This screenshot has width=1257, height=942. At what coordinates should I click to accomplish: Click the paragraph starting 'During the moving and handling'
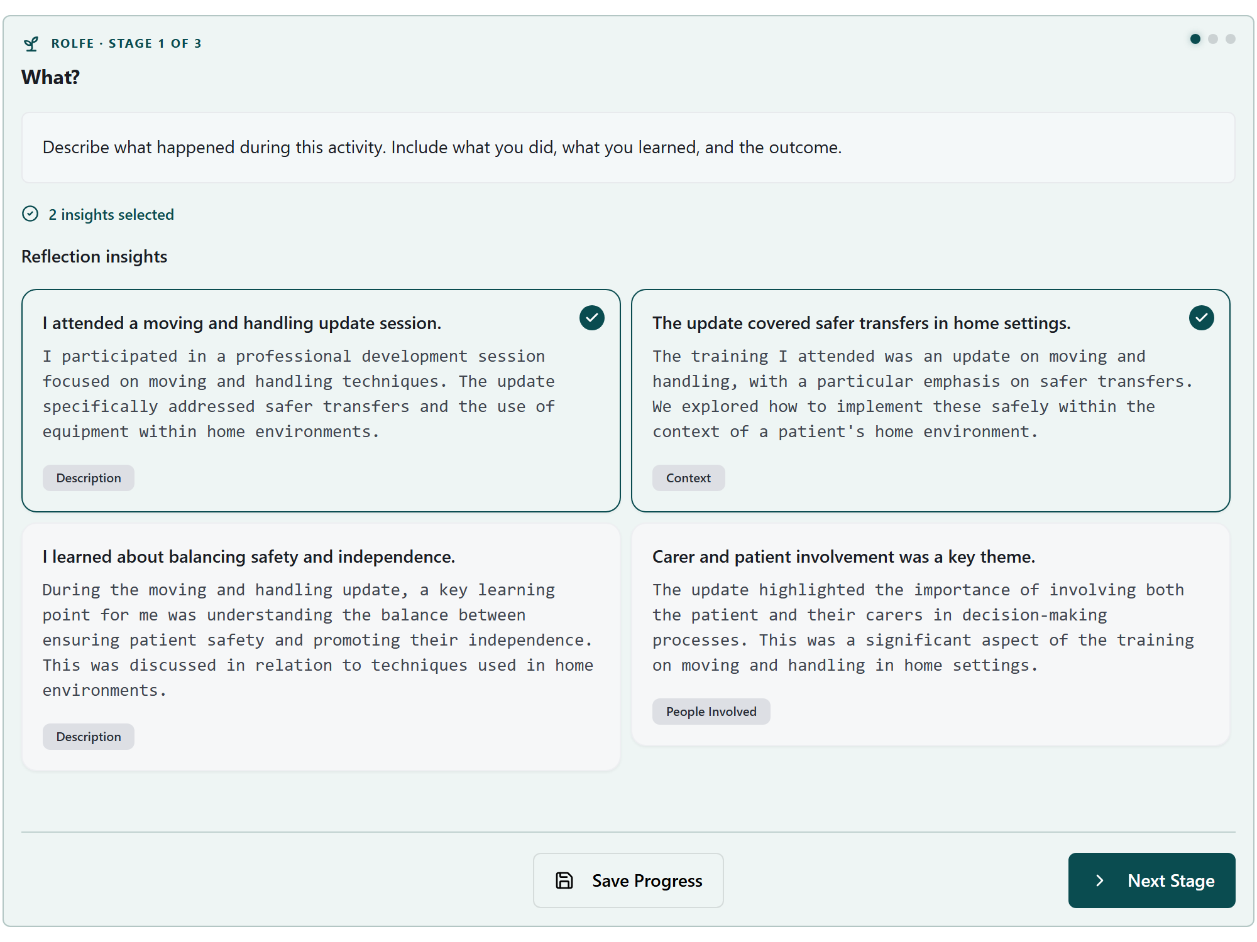318,640
